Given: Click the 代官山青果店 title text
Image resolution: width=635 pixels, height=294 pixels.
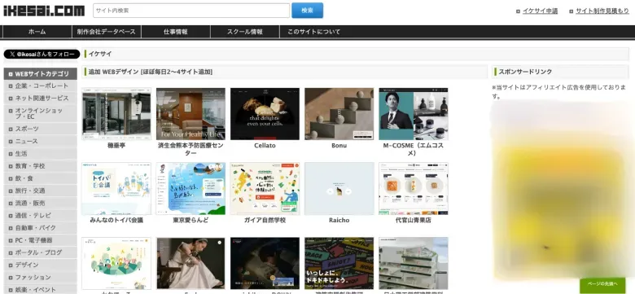Looking at the screenshot, I should coord(414,221).
